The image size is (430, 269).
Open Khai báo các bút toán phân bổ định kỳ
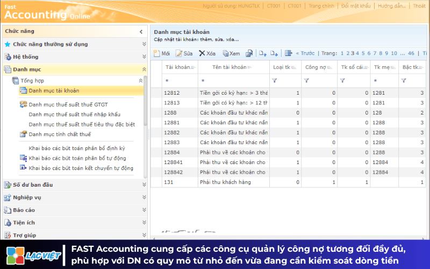tap(77, 148)
